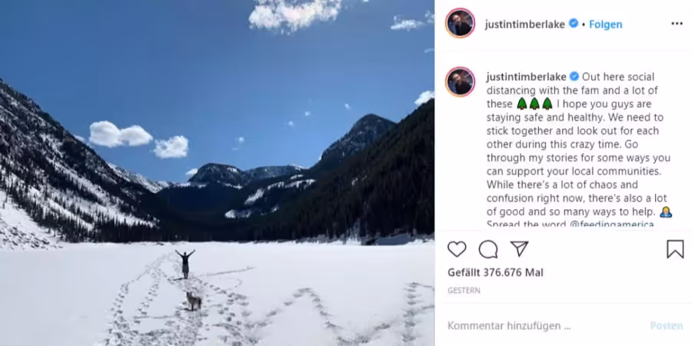Click the tree emojis in caption
The image size is (692, 346).
tap(534, 104)
